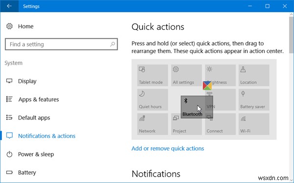294x183 pixels.
Task: Select the Bluetooth tile being dragged
Action: point(197,107)
